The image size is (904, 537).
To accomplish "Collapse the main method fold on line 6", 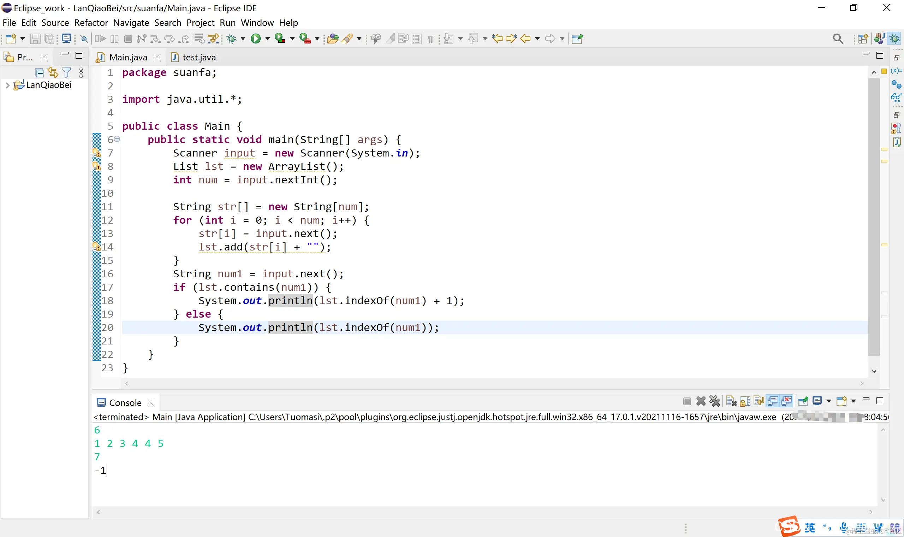I will point(117,139).
